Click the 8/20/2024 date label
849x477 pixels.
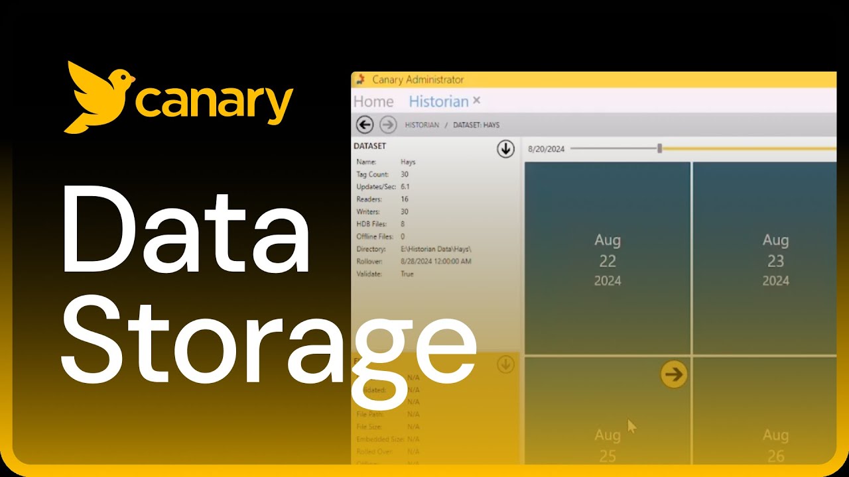[x=546, y=149]
